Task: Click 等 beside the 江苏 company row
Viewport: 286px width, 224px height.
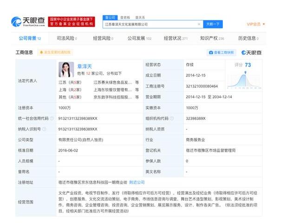Action: (x=137, y=83)
